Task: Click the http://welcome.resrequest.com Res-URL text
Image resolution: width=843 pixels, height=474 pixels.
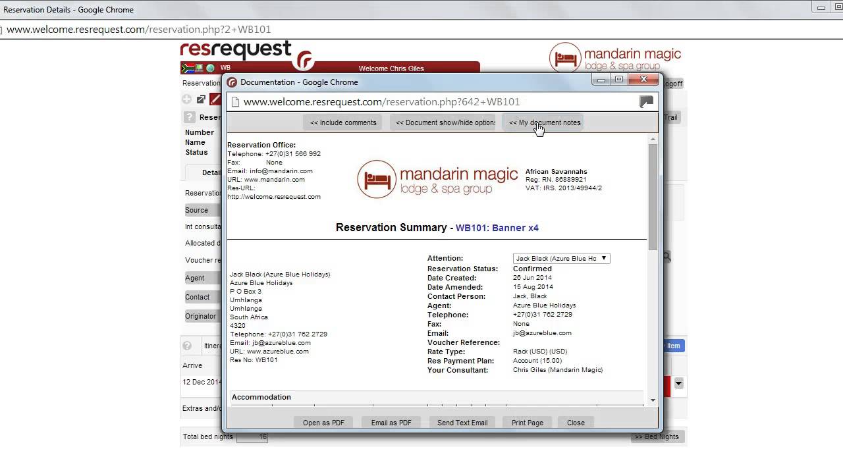Action: (x=274, y=196)
